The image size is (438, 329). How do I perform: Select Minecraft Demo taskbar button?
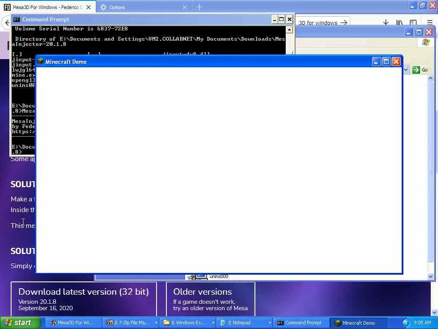[x=358, y=323]
